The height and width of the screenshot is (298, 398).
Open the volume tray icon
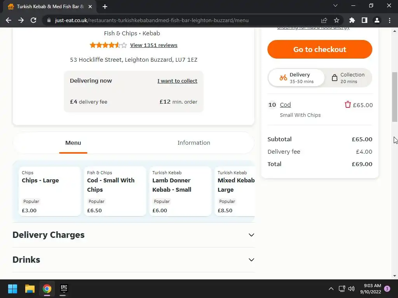click(351, 289)
